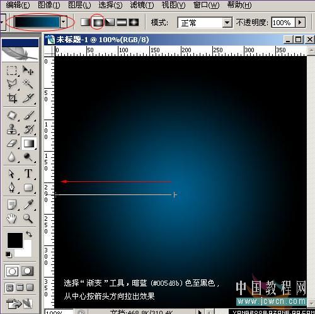The height and width of the screenshot is (314, 315).
Task: Open the 滤镜(T) menu
Action: [x=142, y=5]
